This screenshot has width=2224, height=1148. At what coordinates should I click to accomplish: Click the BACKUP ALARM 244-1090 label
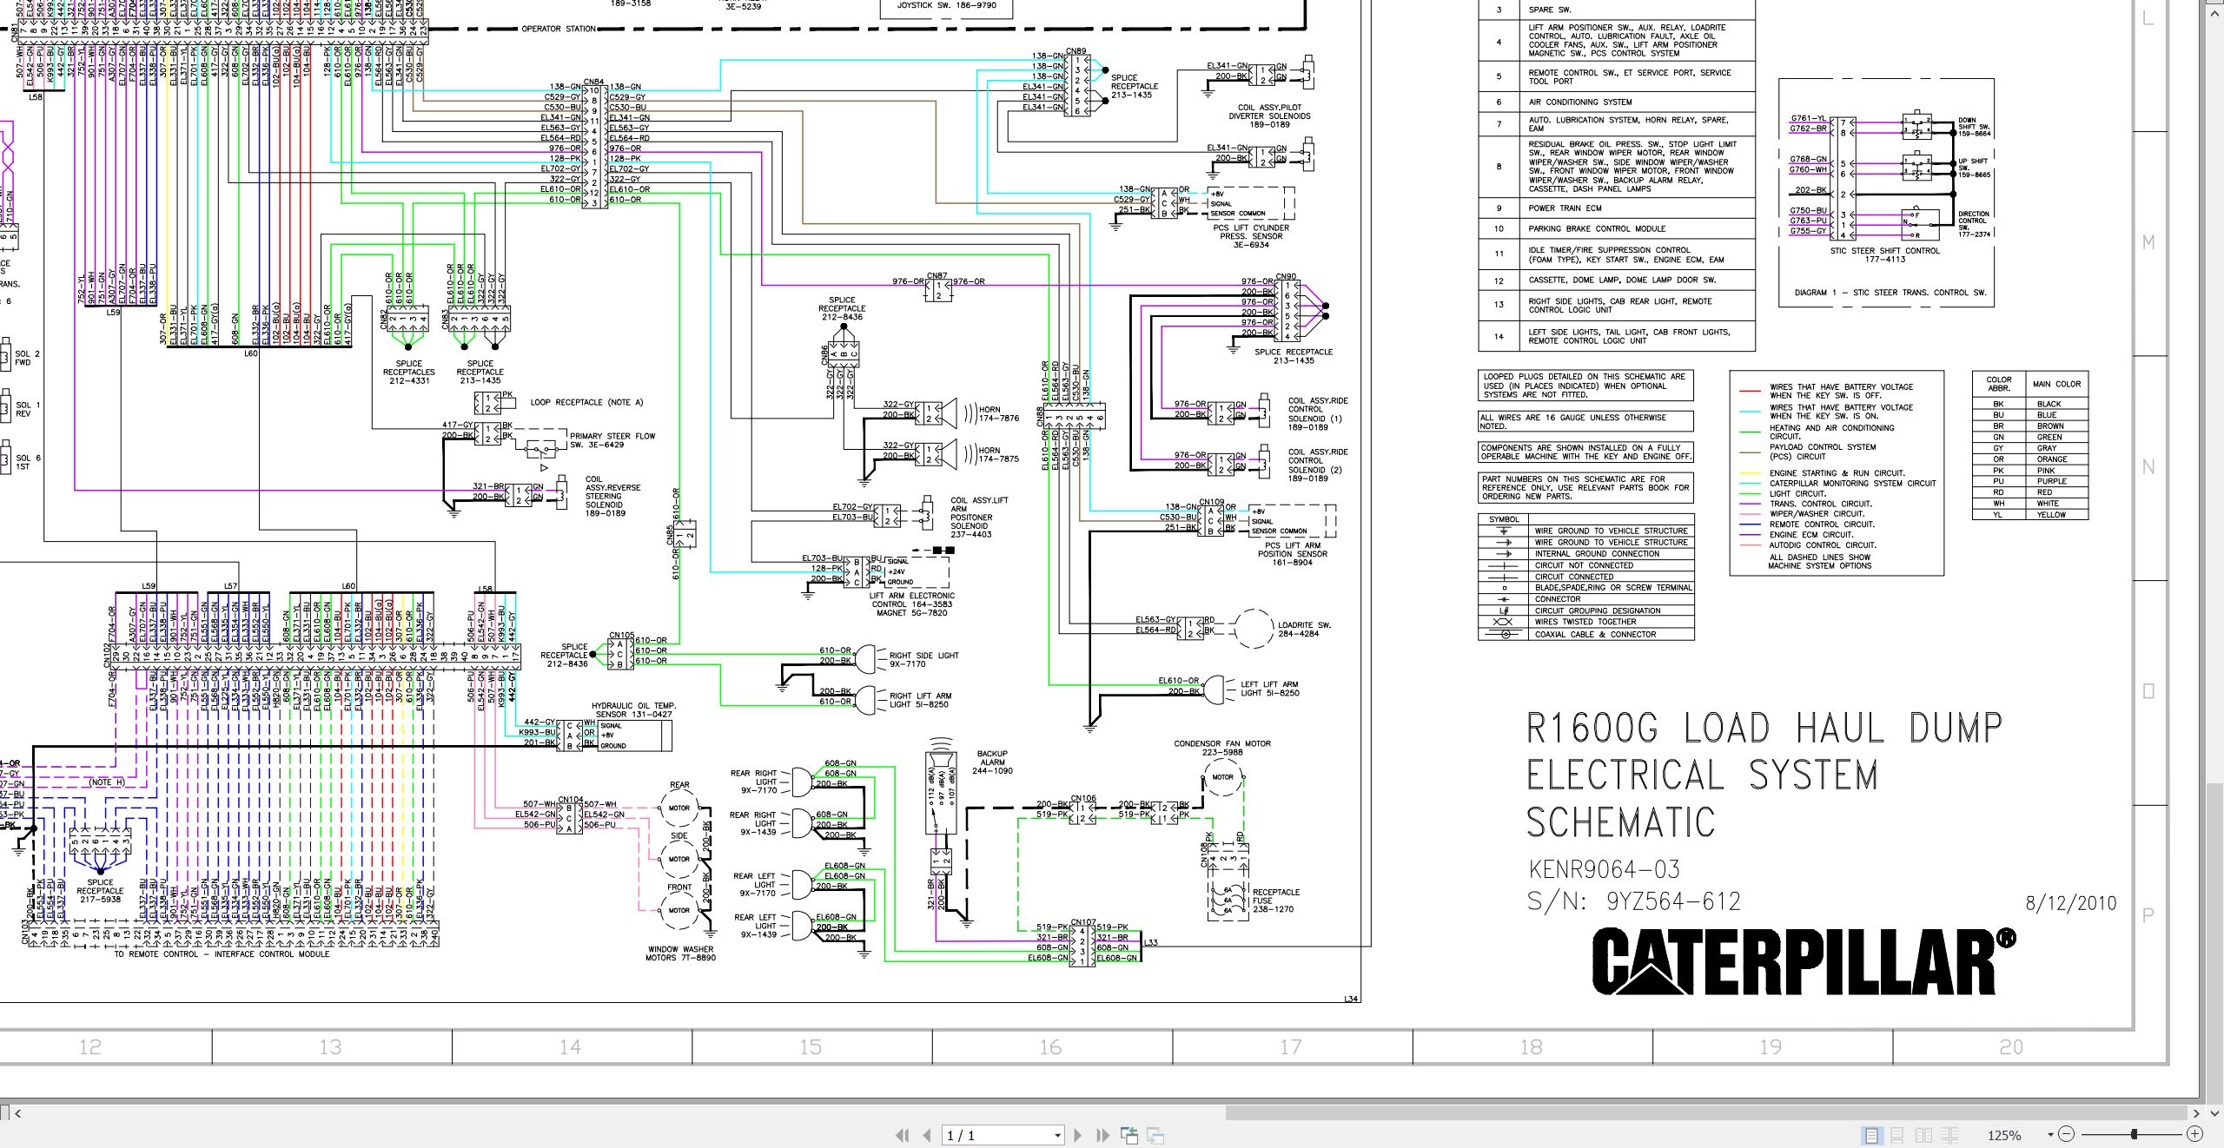click(x=992, y=762)
